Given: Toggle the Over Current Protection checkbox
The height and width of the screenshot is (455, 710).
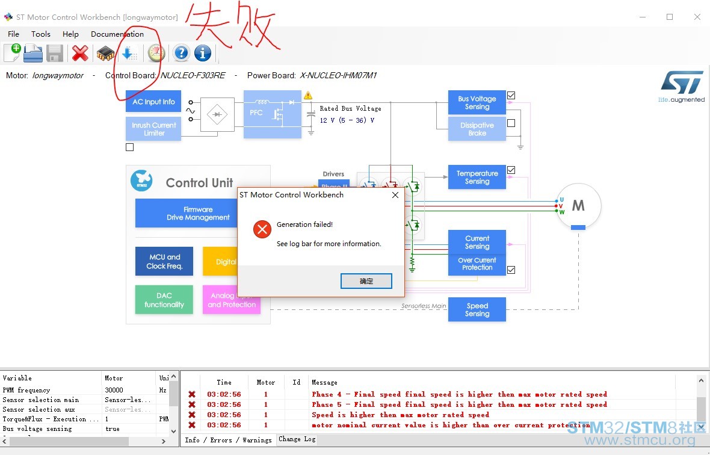Looking at the screenshot, I should 511,270.
